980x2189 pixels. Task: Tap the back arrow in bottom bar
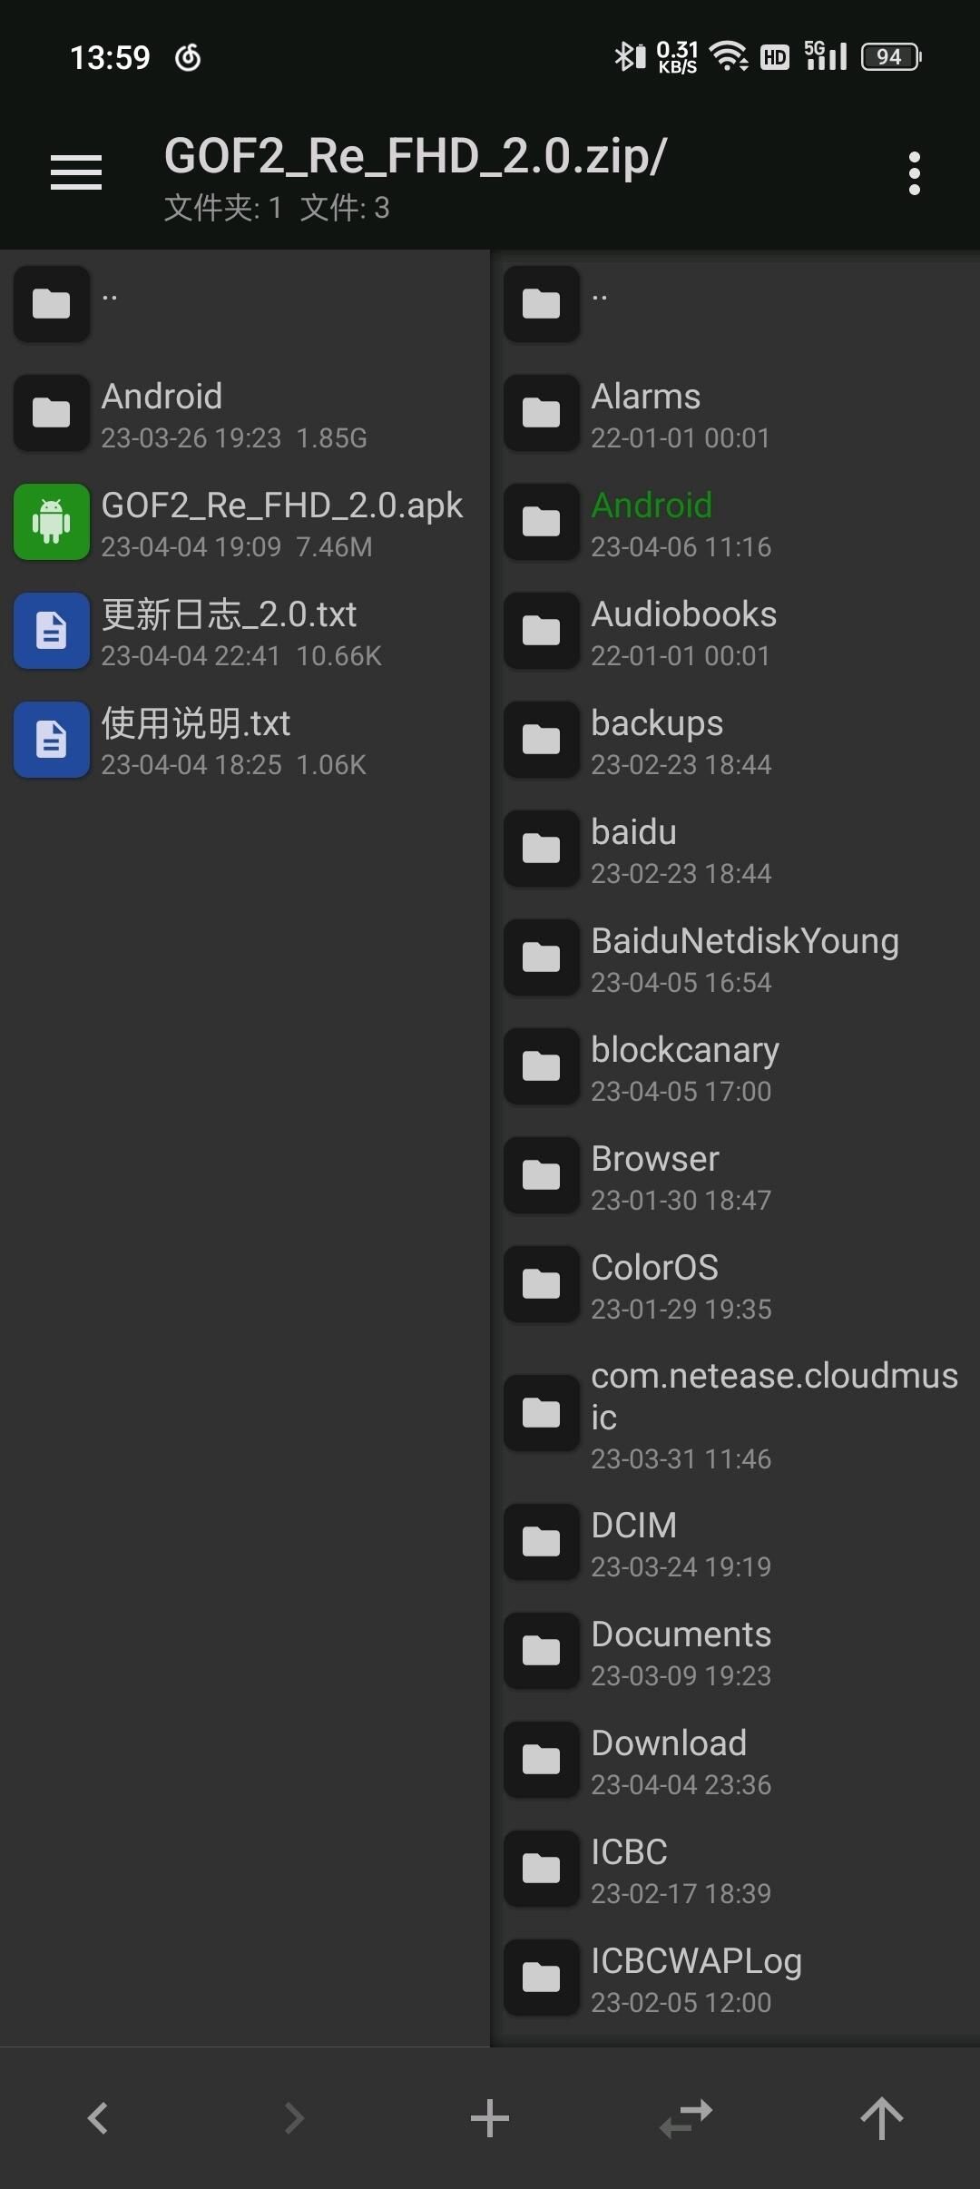click(98, 2118)
